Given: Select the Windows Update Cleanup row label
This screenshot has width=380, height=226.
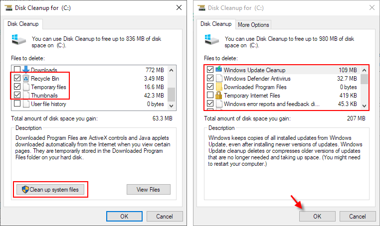Looking at the screenshot, I should click(x=254, y=70).
